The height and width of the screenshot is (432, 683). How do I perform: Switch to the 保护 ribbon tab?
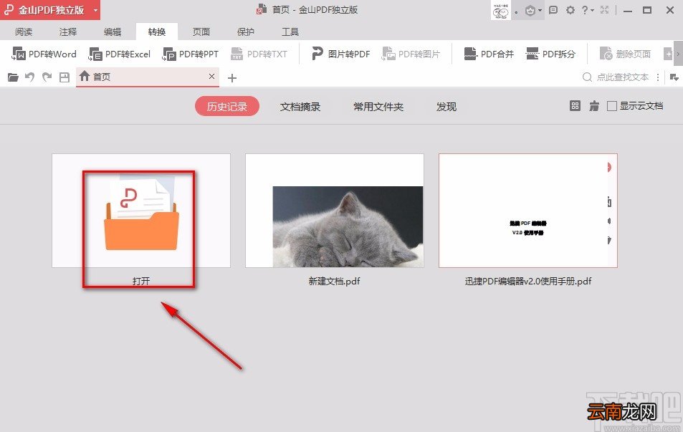click(246, 32)
